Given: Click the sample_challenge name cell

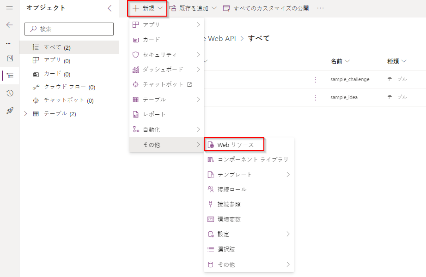Looking at the screenshot, I should coord(350,79).
